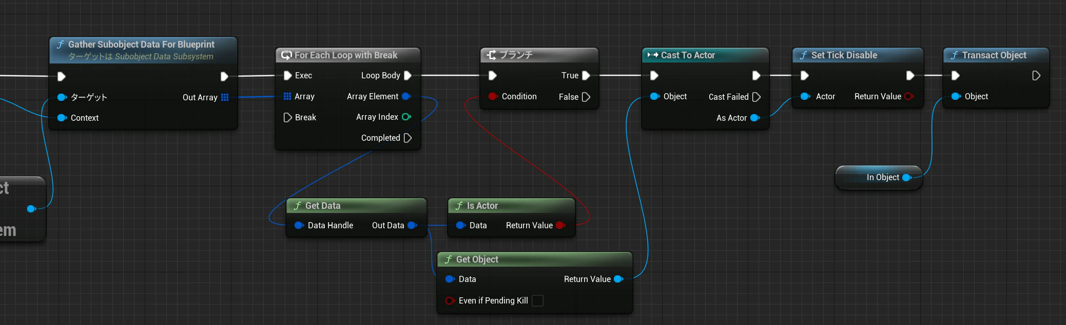Click input exec pin of Gather Subobject Data
This screenshot has width=1066, height=325.
[62, 76]
